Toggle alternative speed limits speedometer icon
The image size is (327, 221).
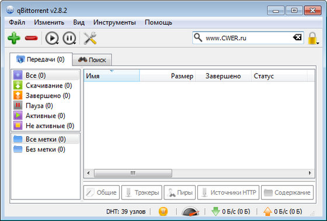190,212
